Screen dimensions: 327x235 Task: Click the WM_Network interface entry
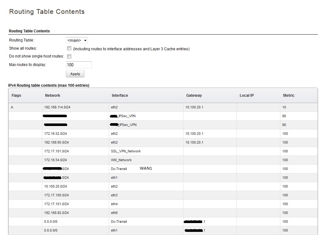tap(121, 160)
